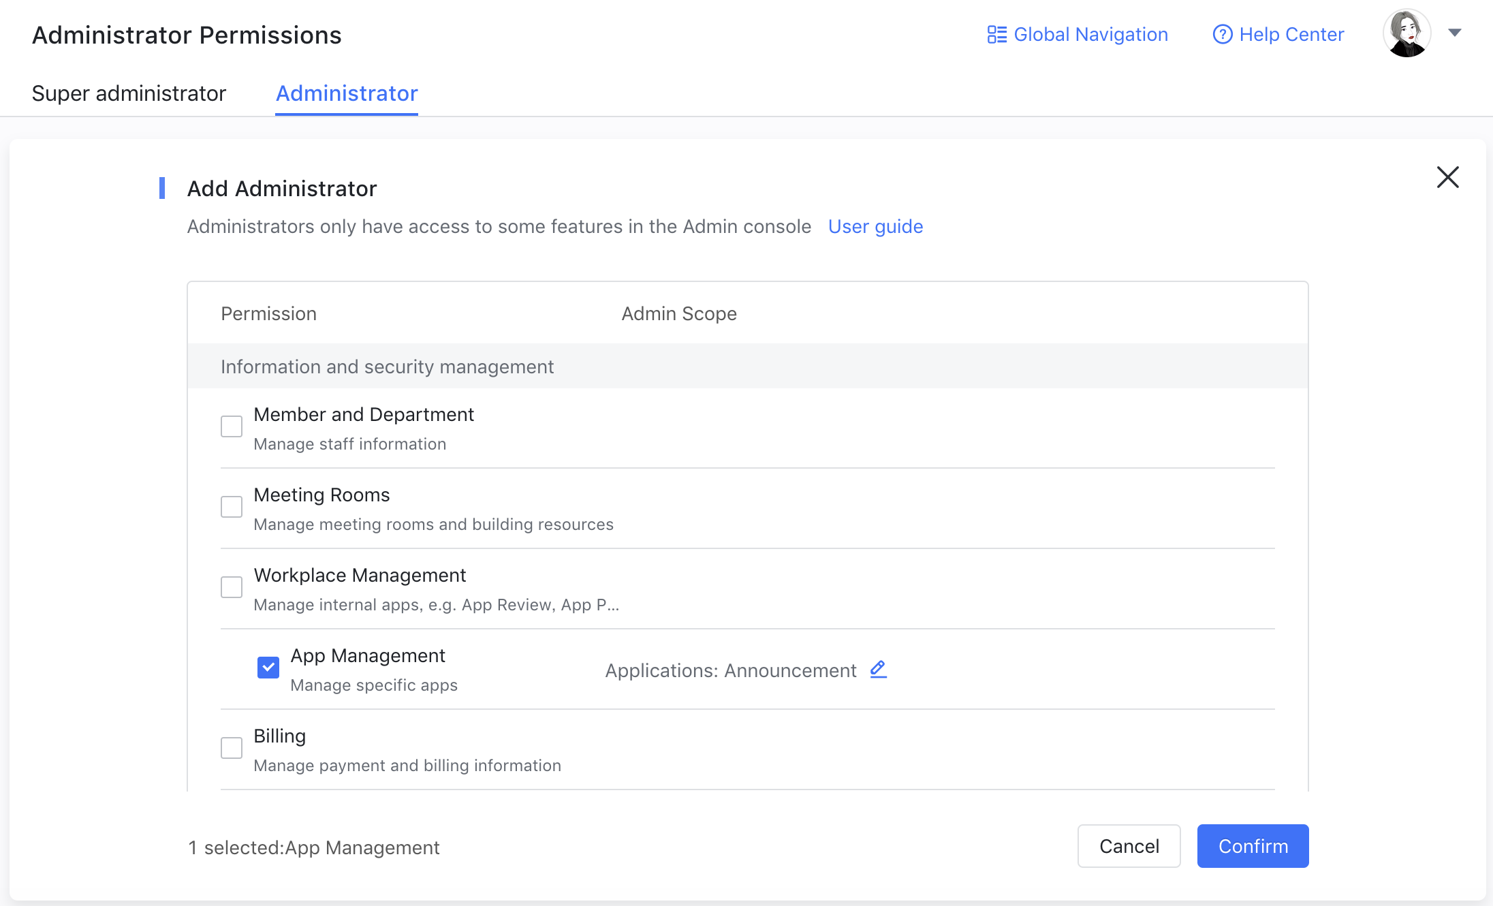Click the Applications: Announcement scope text
The width and height of the screenshot is (1493, 906).
click(730, 670)
